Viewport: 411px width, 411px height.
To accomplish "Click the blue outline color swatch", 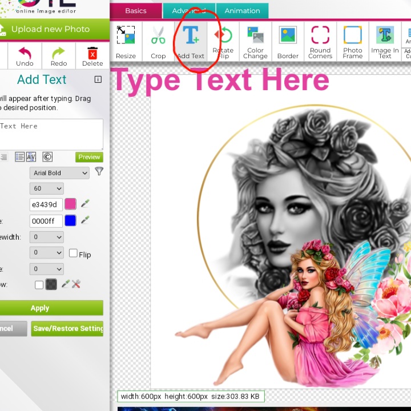I will (x=70, y=220).
